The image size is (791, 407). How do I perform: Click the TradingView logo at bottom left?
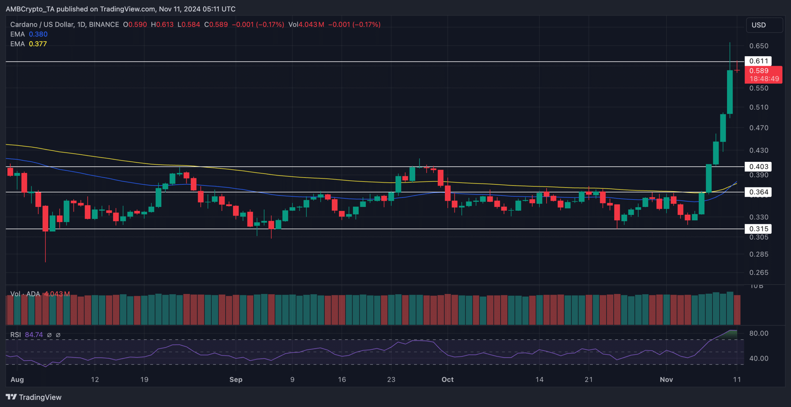coord(34,397)
